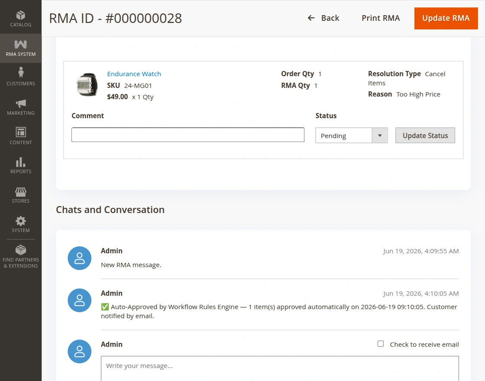
Task: Open the Pending status dropdown
Action: pos(351,136)
